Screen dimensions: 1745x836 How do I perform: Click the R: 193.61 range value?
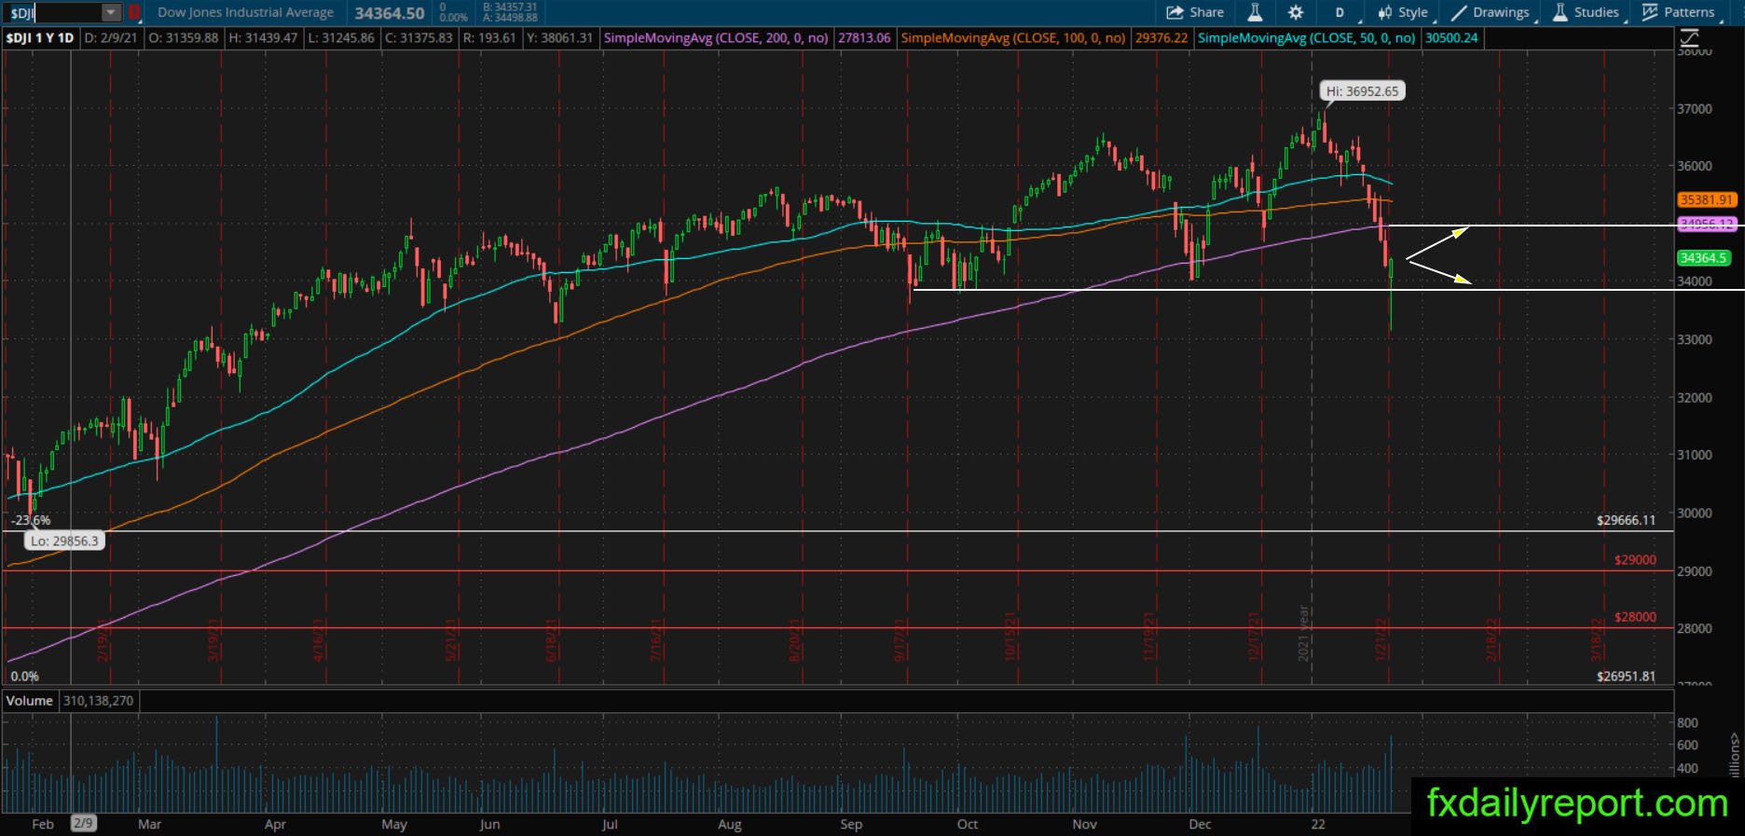click(x=488, y=38)
